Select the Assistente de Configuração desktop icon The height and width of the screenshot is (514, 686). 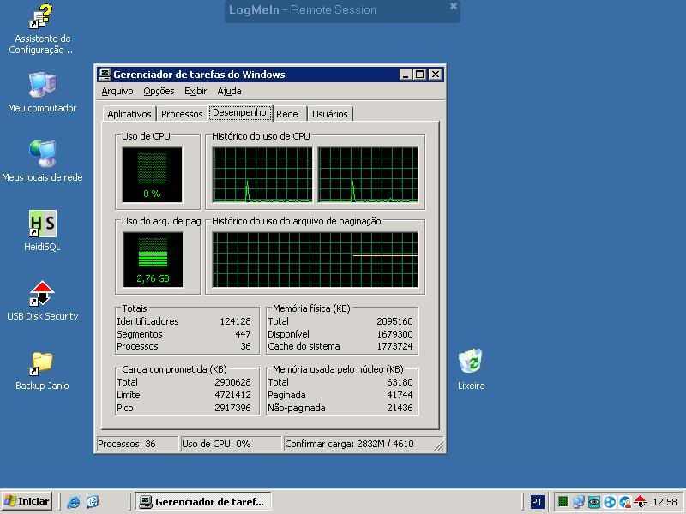41,17
